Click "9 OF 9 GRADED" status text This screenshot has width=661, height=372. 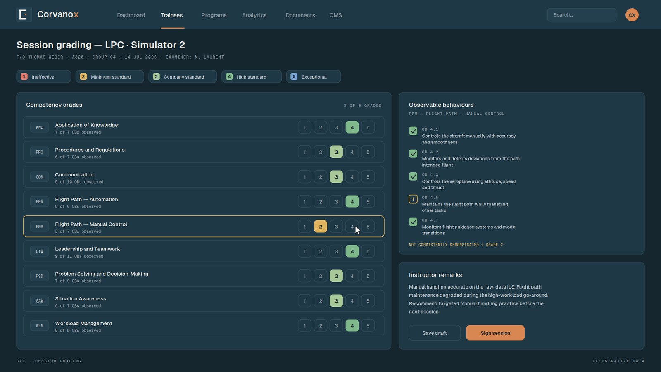(x=363, y=105)
